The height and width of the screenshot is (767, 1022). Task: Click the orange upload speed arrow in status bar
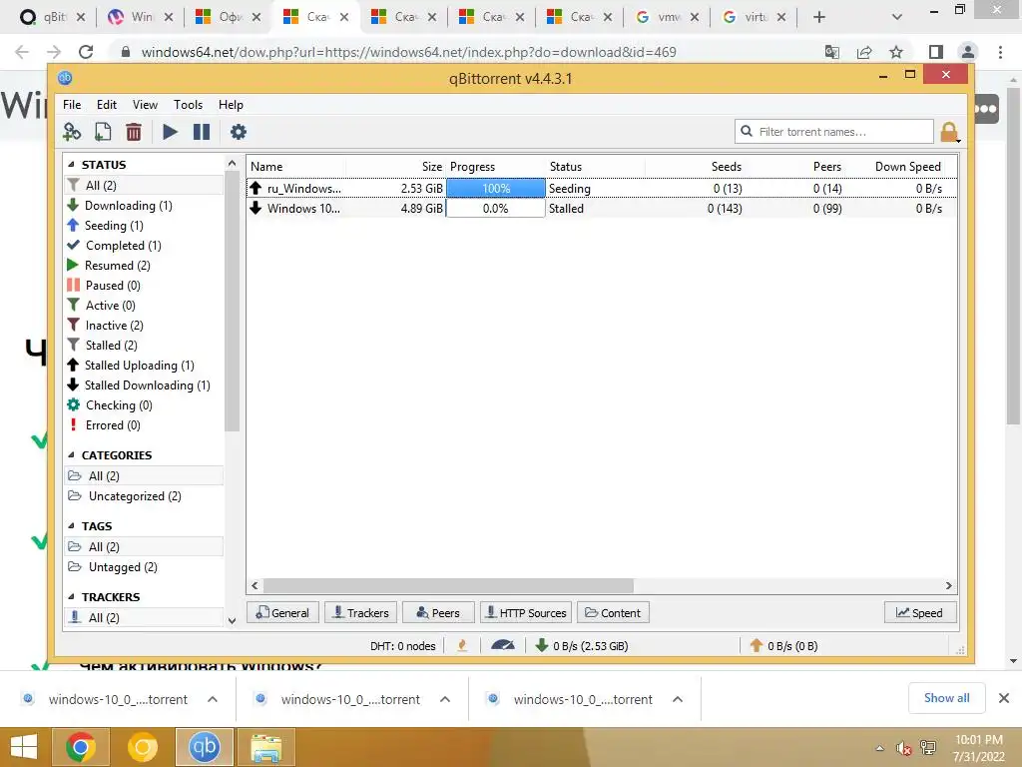coord(757,646)
